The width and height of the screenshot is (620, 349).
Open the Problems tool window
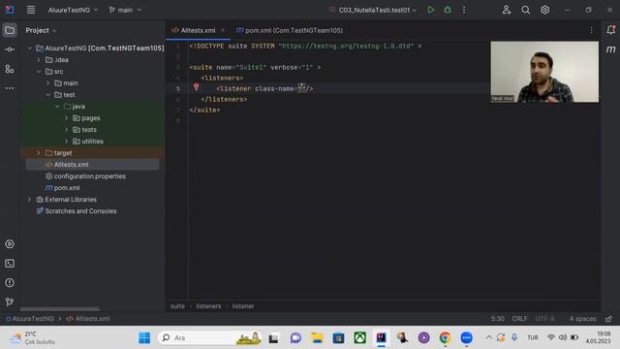click(x=10, y=283)
